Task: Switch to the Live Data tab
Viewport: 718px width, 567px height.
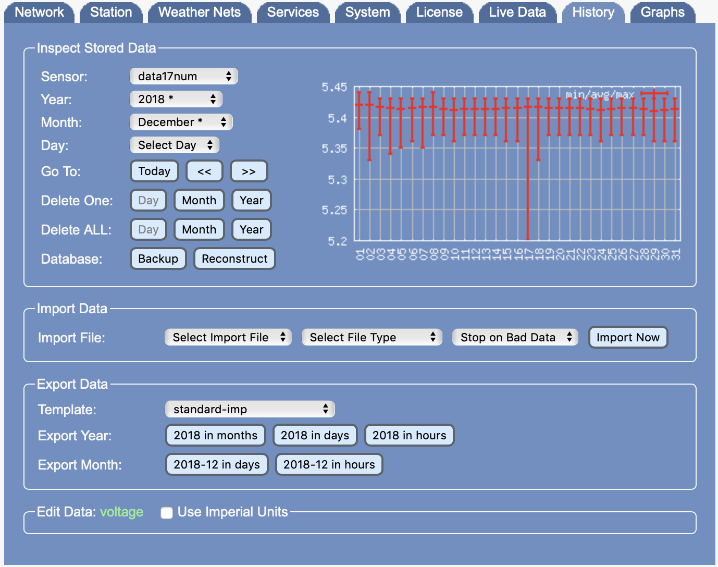Action: tap(517, 12)
